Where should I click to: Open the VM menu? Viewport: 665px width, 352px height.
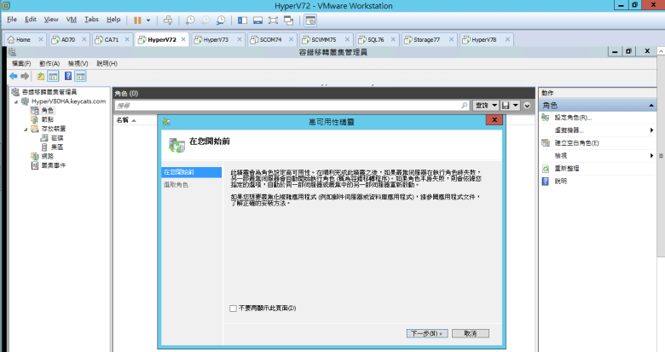click(x=70, y=19)
